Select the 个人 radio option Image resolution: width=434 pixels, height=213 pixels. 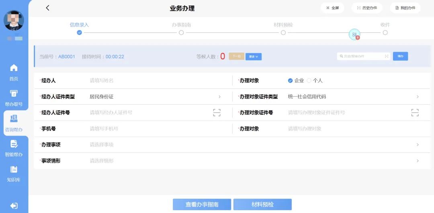point(309,81)
